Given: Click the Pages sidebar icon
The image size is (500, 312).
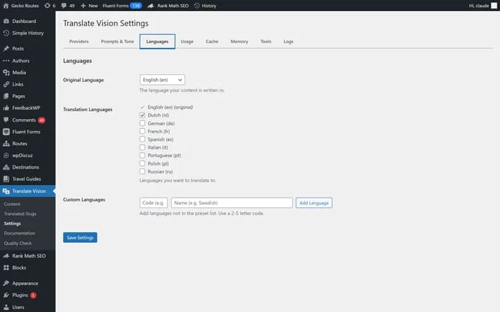Looking at the screenshot, I should [x=6, y=96].
